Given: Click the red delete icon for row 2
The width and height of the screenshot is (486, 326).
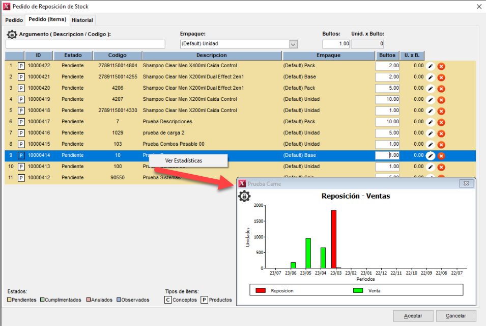Looking at the screenshot, I should (x=441, y=77).
